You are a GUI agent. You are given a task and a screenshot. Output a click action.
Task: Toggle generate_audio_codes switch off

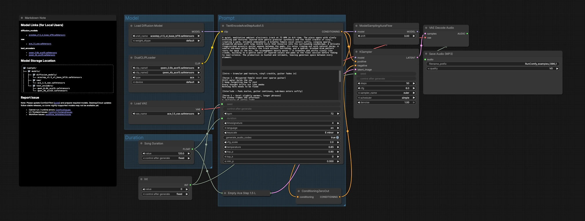coord(338,137)
